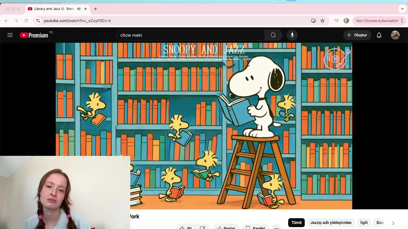Bookmark this page with the star
The height and width of the screenshot is (229, 408).
[323, 21]
